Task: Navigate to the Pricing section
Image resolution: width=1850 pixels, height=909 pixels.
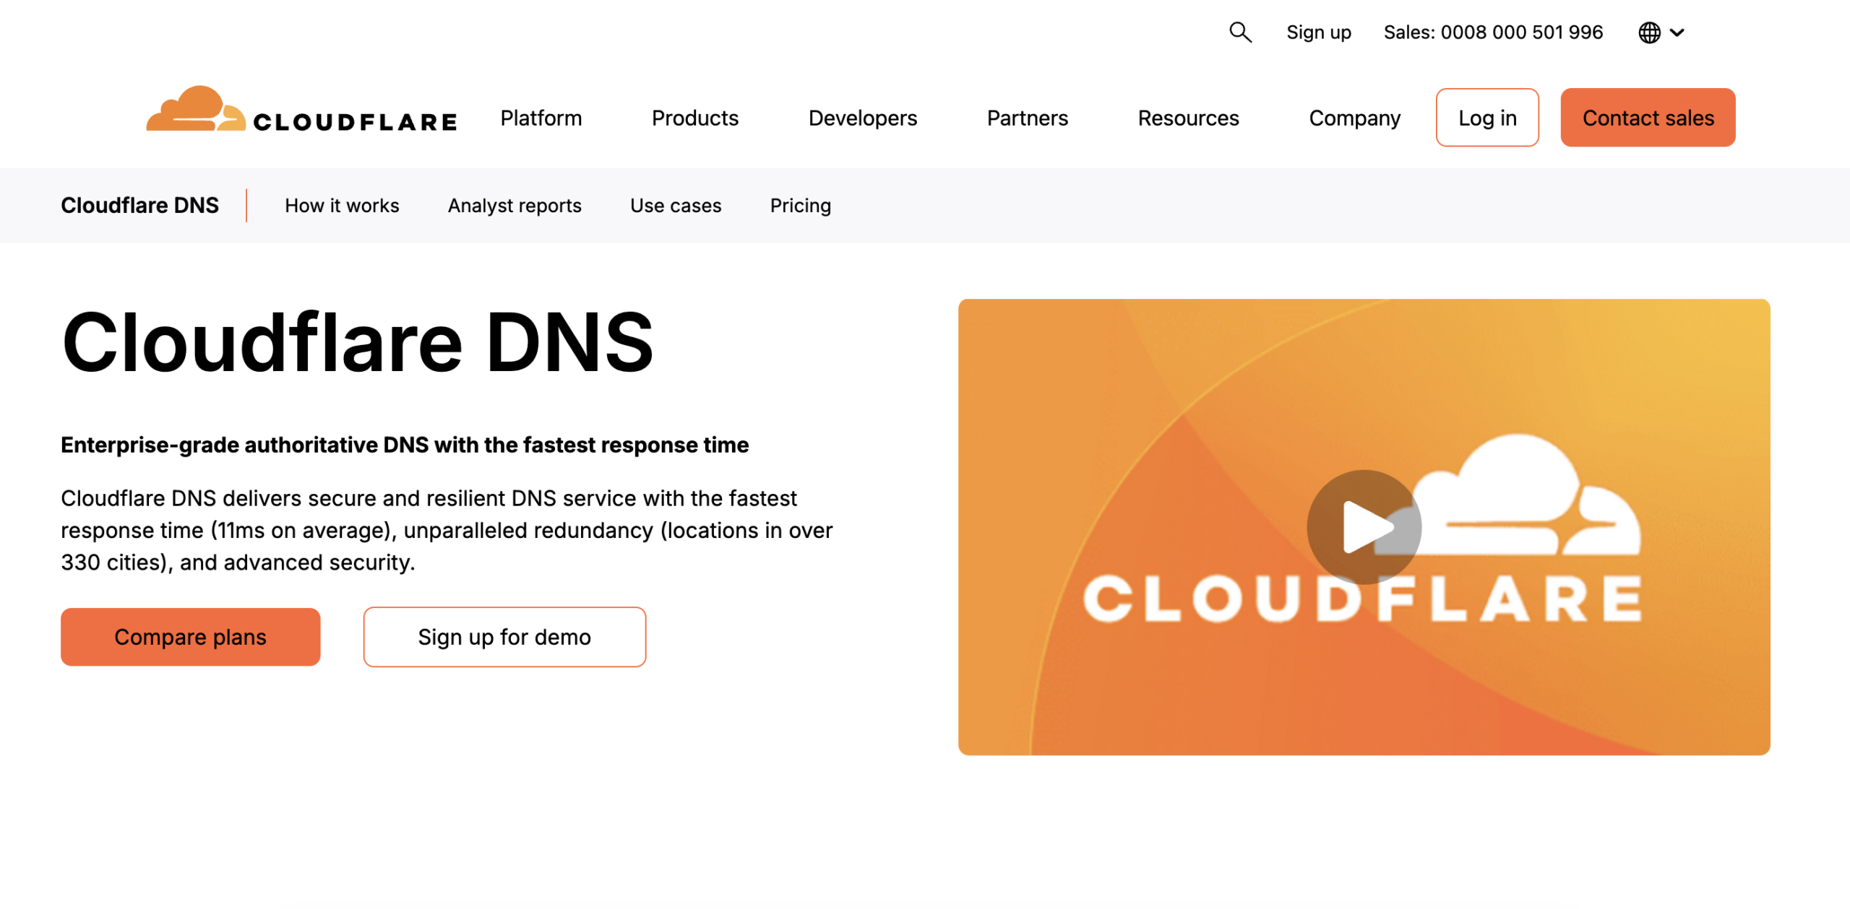Action: (x=800, y=206)
